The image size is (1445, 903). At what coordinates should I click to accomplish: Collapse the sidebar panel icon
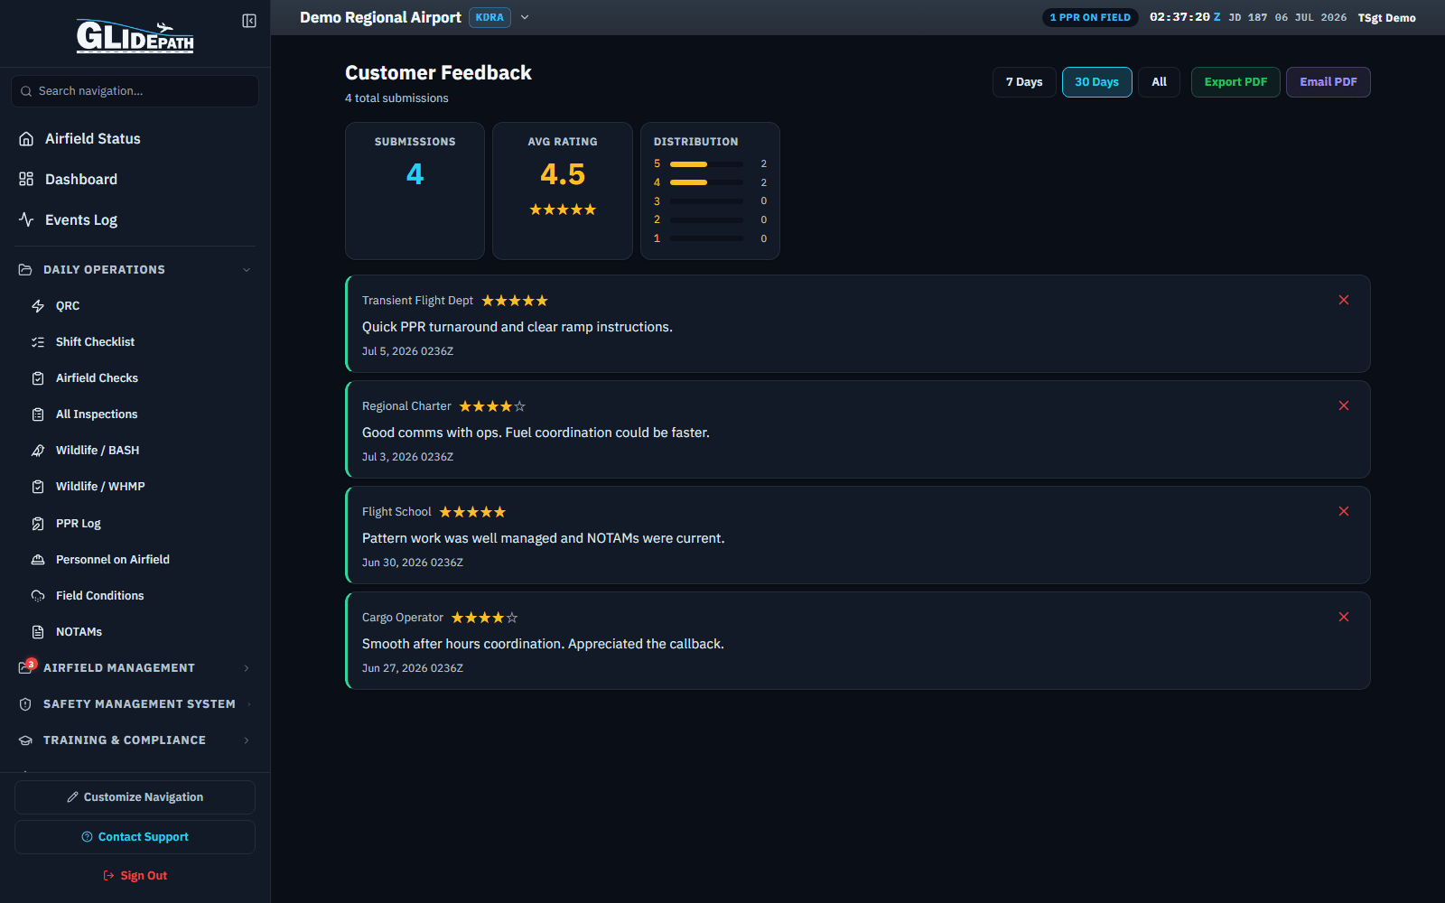(249, 21)
